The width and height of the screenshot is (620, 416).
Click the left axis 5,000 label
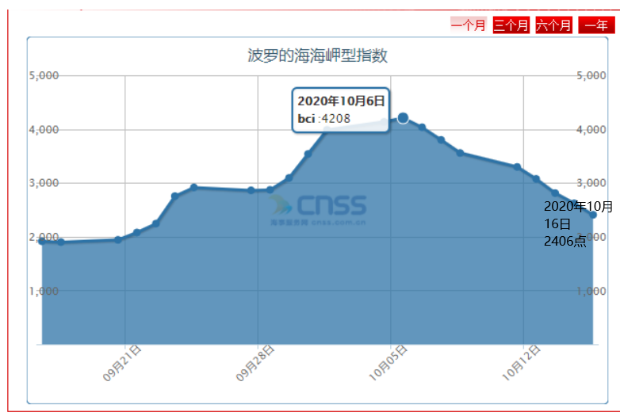44,76
